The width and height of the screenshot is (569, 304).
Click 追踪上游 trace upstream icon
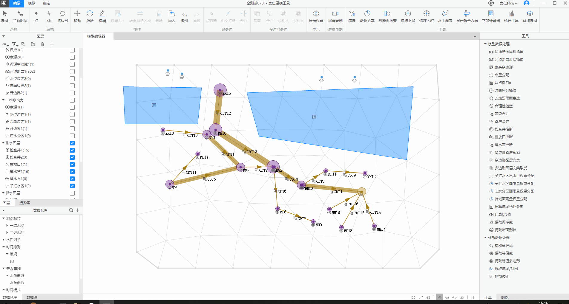pyautogui.click(x=408, y=14)
